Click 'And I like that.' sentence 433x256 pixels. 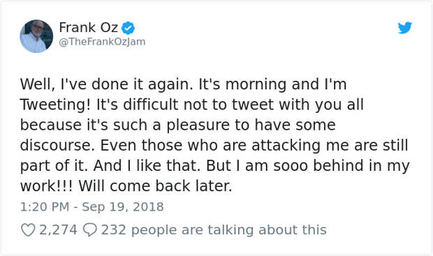coord(147,165)
